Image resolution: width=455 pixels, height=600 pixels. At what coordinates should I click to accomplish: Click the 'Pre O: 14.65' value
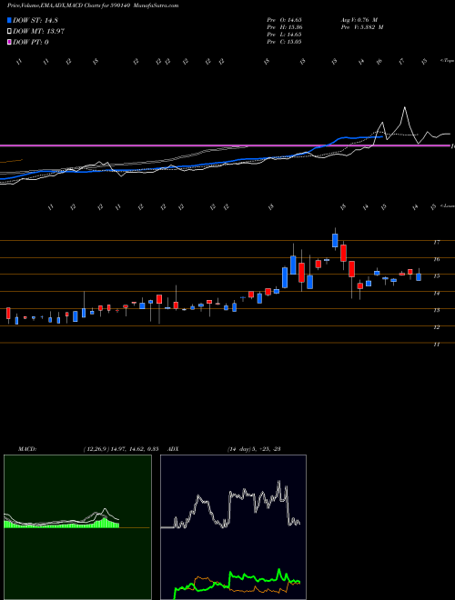click(x=284, y=19)
